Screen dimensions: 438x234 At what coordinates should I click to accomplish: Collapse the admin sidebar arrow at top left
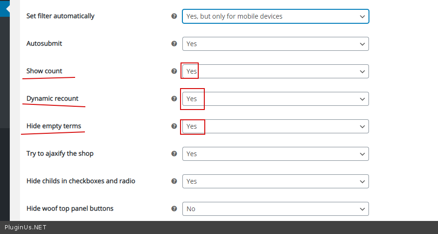pos(7,8)
